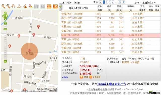Click the 交易明細 details button
Viewport: 161px width, 95px height.
pyautogui.click(x=95, y=77)
